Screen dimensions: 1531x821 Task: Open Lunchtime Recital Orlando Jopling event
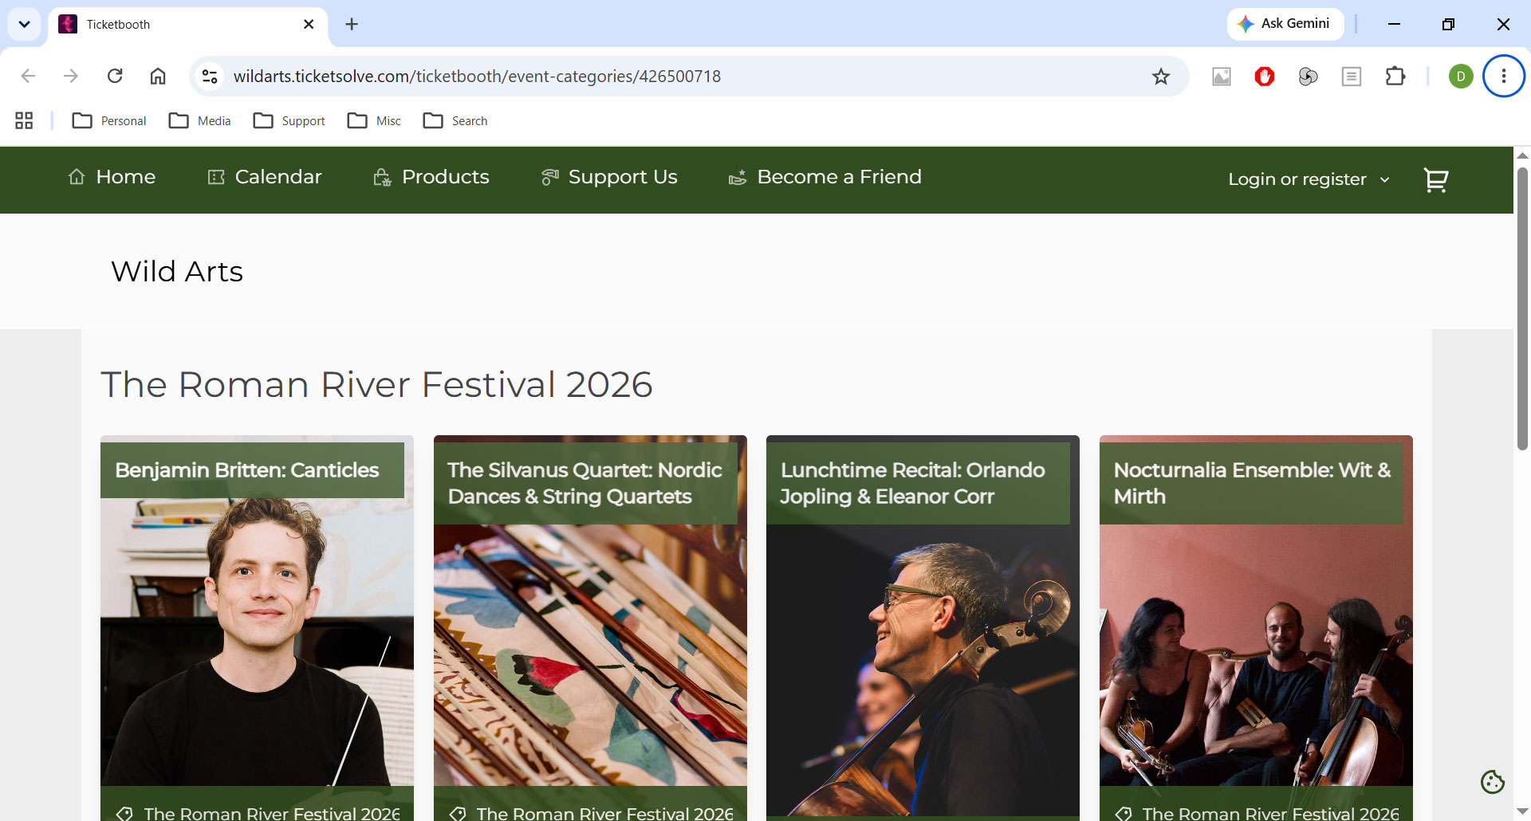click(x=912, y=483)
